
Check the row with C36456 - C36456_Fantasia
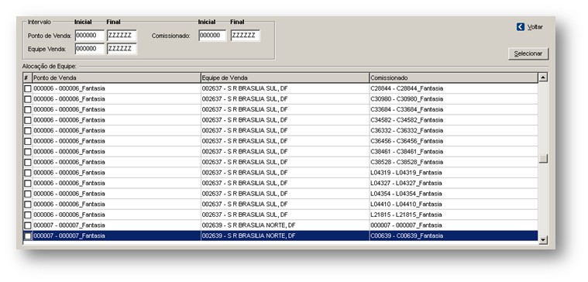pyautogui.click(x=28, y=141)
